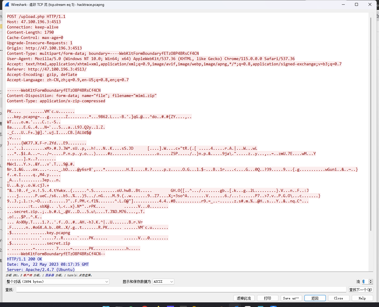This screenshot has width=379, height=307.
Task: Click the 打印 print button
Action: (x=268, y=298)
